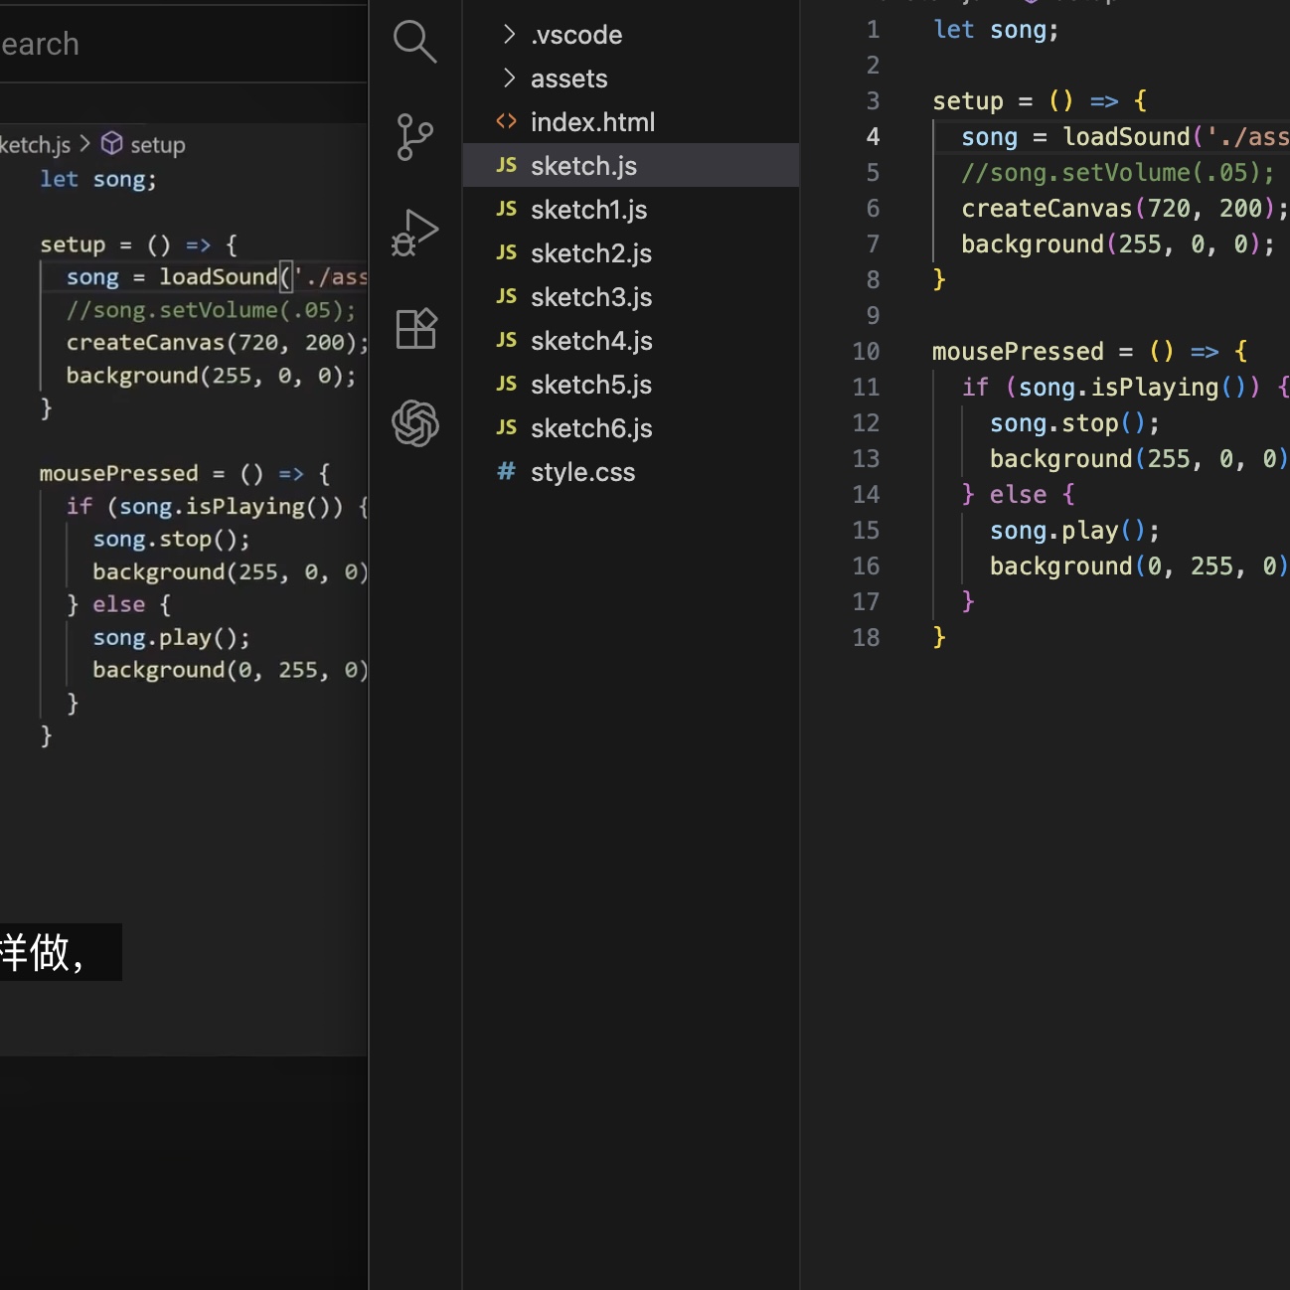Open the Search panel
1290x1290 pixels.
pyautogui.click(x=415, y=42)
